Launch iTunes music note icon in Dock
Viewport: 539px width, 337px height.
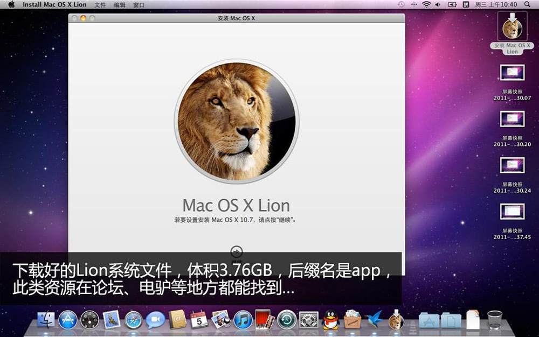tap(243, 320)
